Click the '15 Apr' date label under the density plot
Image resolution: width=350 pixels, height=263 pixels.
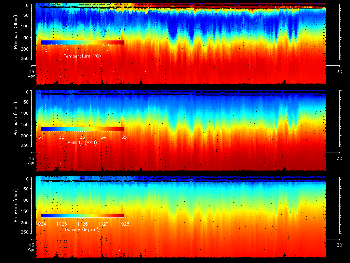(x=31, y=247)
